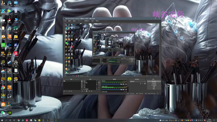Image resolution: width=217 pixels, height=122 pixels.
Task: Open the scene transition type dropdown
Action: pos(138,82)
